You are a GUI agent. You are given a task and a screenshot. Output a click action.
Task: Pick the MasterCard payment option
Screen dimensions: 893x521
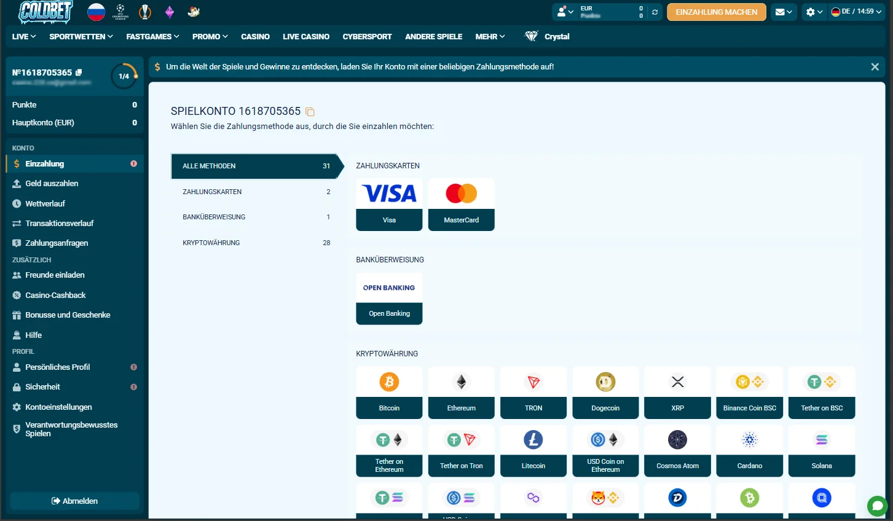pos(461,205)
